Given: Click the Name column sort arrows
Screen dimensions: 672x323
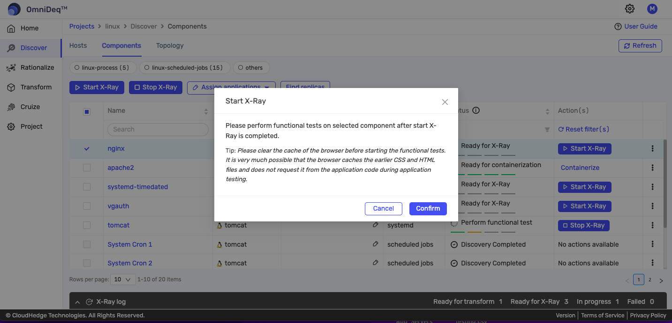Looking at the screenshot, I should coord(205,111).
